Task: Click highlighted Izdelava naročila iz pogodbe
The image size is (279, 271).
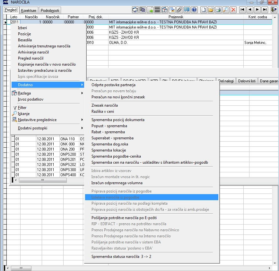Action: [152, 197]
